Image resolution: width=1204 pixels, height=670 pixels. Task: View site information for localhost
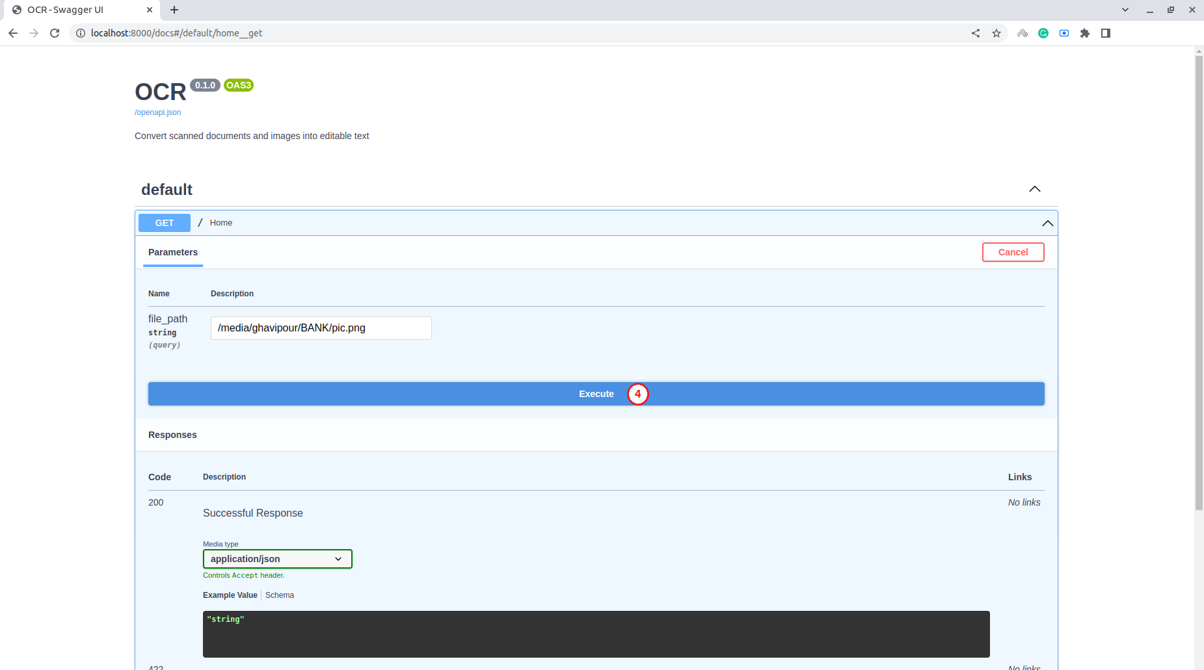tap(81, 33)
